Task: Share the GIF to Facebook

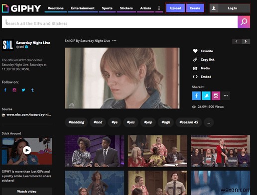Action: [196, 96]
